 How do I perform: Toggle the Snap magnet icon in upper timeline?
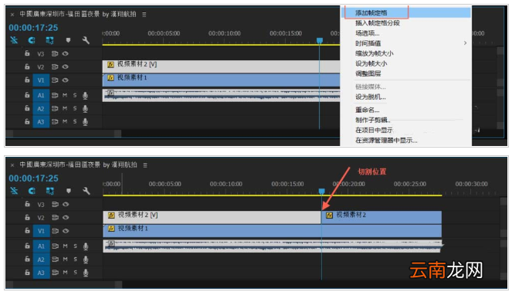(32, 40)
